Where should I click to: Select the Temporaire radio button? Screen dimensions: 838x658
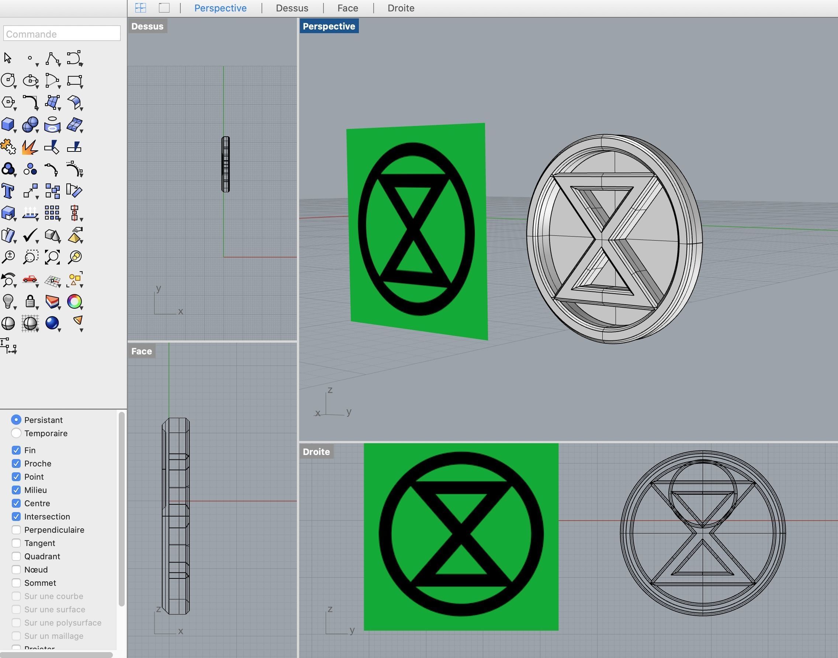pyautogui.click(x=16, y=433)
